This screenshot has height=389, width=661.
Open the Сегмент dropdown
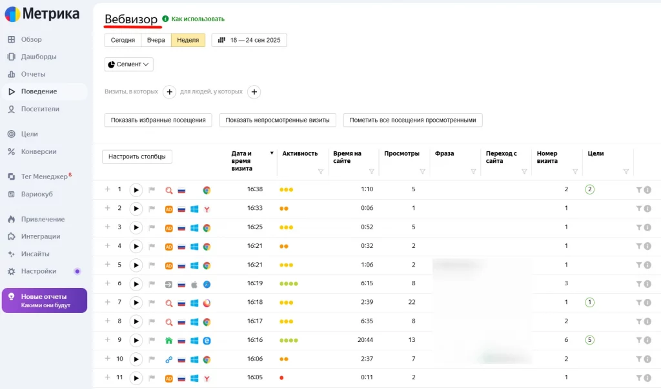128,64
